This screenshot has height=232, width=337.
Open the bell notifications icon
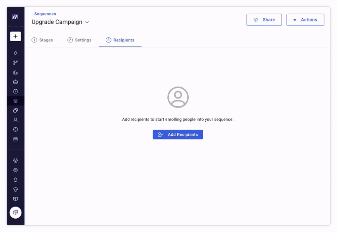15,180
